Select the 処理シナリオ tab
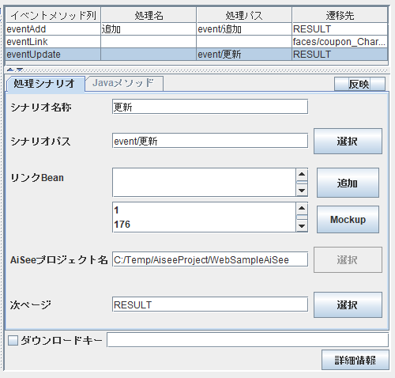 (45, 84)
